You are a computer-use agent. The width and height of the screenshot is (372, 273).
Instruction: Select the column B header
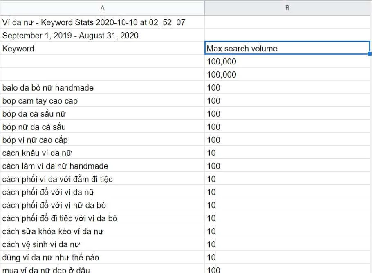point(287,8)
